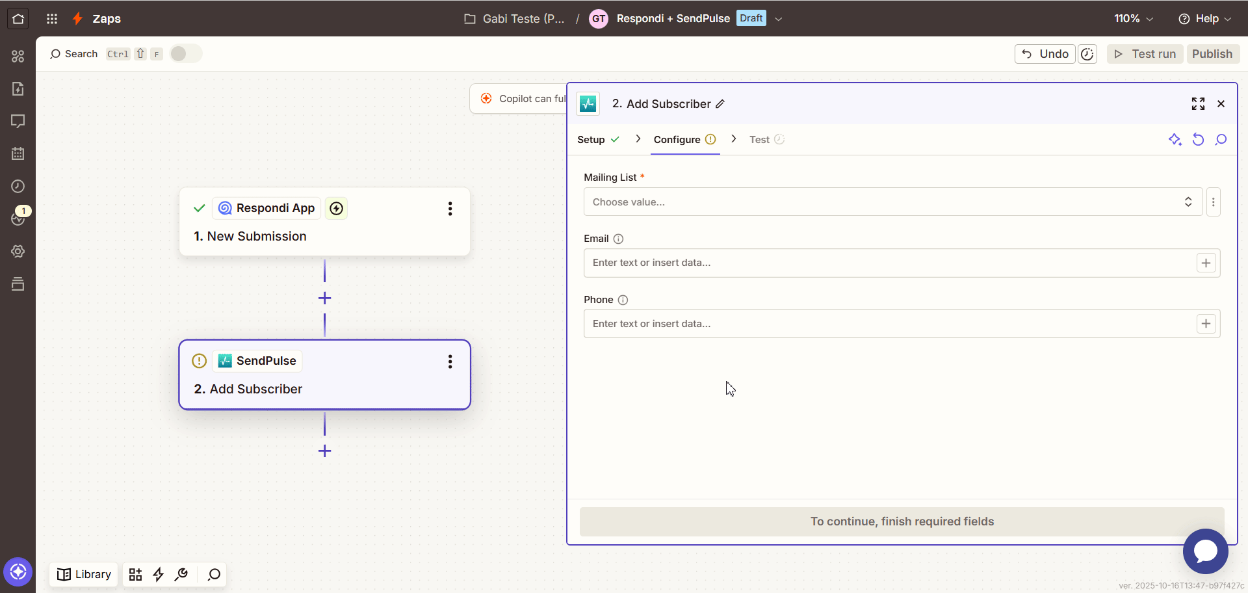Image resolution: width=1248 pixels, height=593 pixels.
Task: Refresh fields with the circular arrow icon
Action: [x=1198, y=140]
